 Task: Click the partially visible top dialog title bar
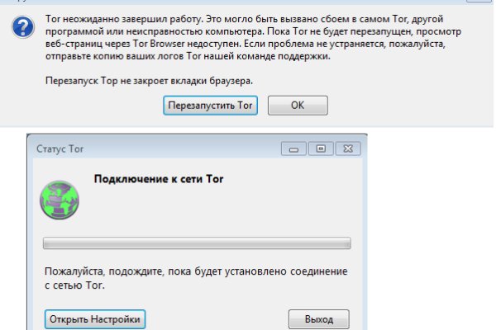pos(248,2)
